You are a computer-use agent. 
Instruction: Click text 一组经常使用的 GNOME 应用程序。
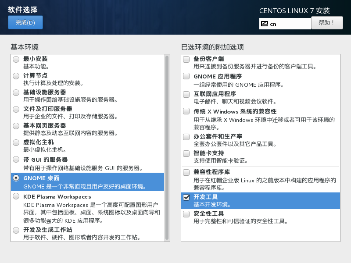click(x=239, y=85)
